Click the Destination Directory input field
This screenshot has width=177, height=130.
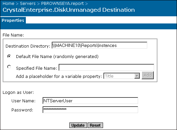coord(99,45)
